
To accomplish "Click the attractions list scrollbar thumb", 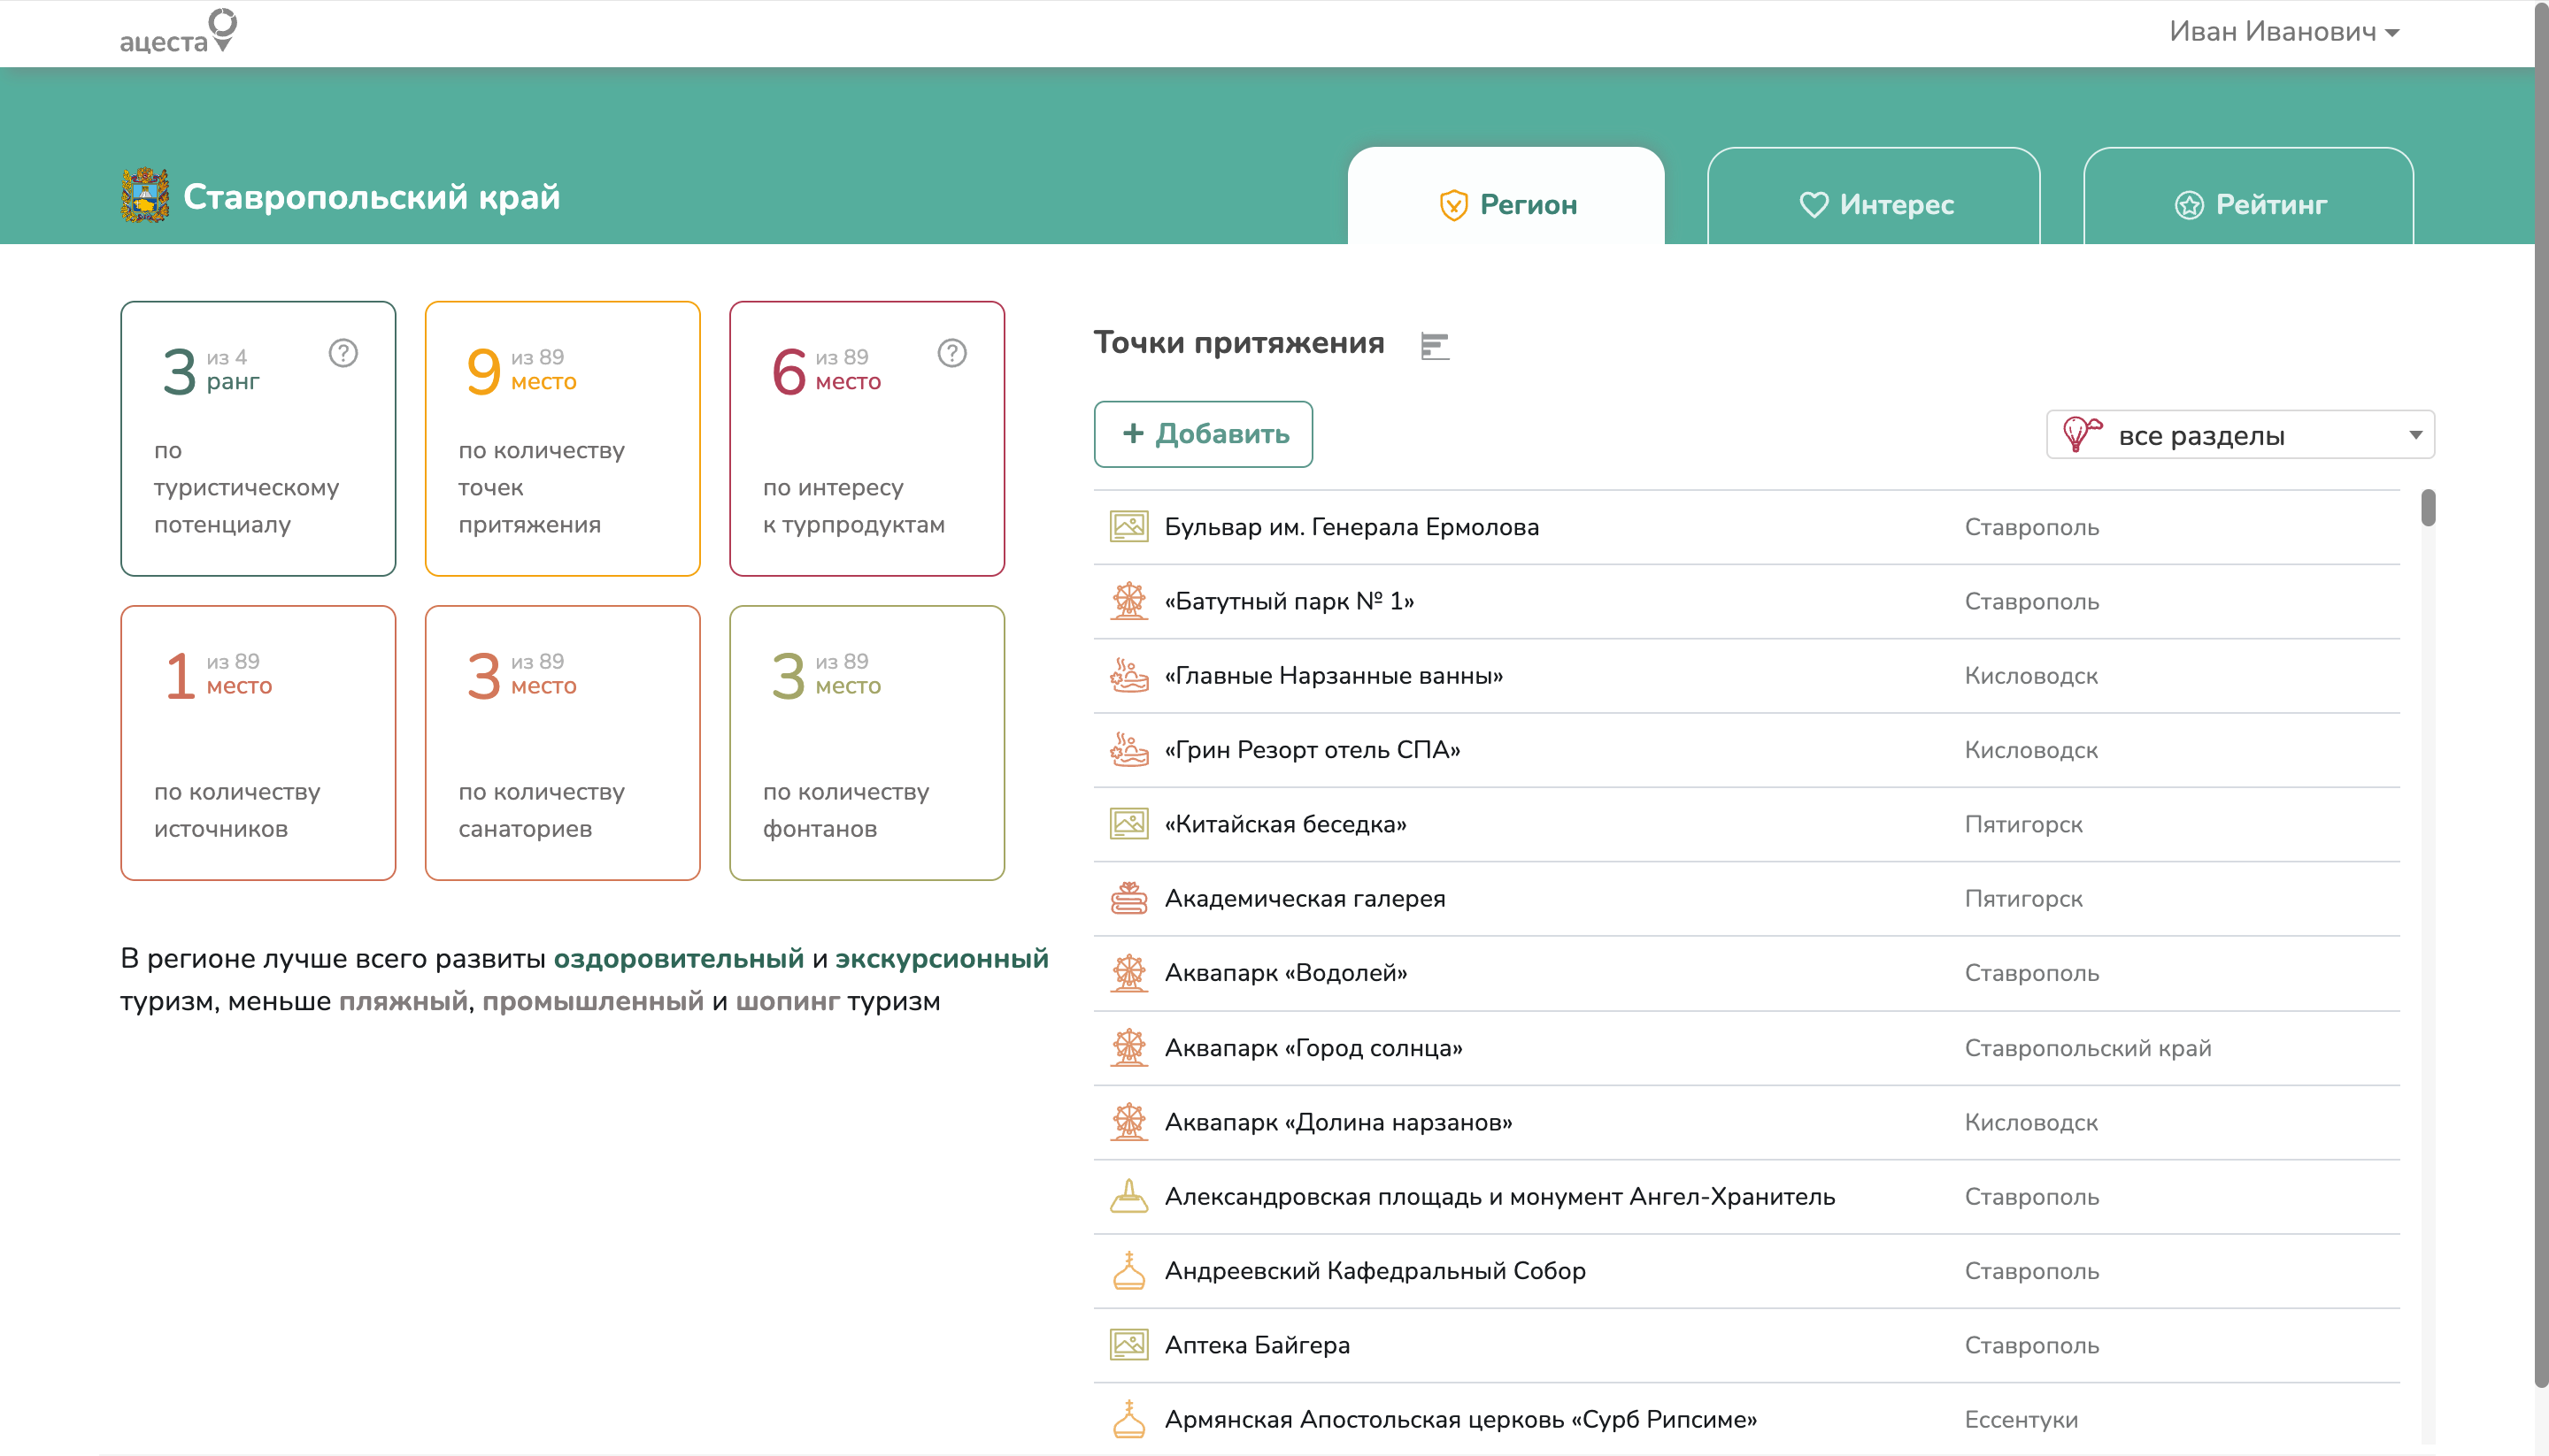I will 2428,507.
